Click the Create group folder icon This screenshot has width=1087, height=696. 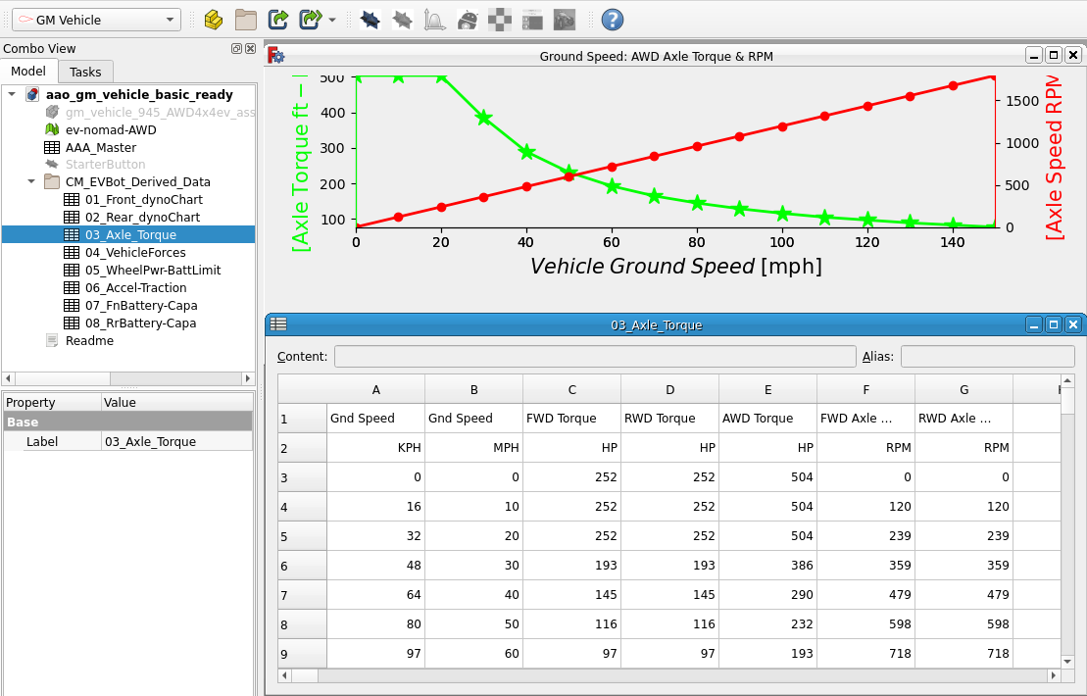tap(245, 19)
